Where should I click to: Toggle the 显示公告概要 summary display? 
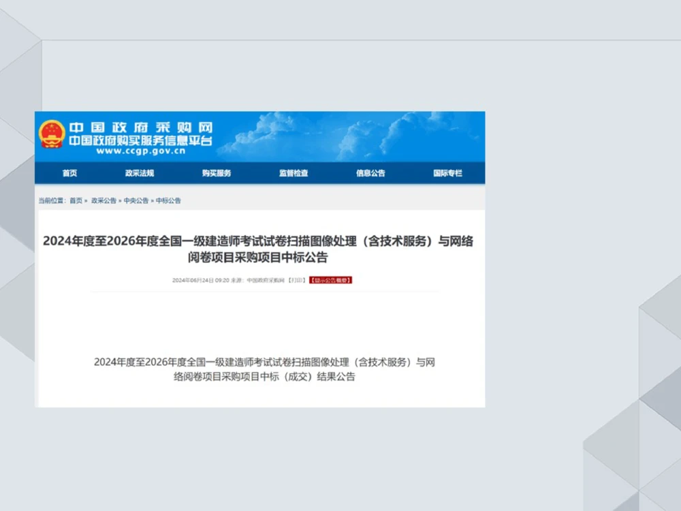331,279
